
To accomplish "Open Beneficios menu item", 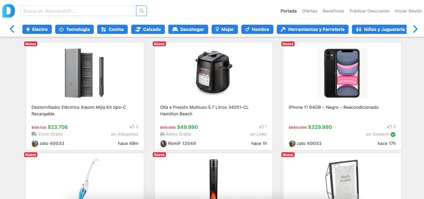I will [x=333, y=11].
